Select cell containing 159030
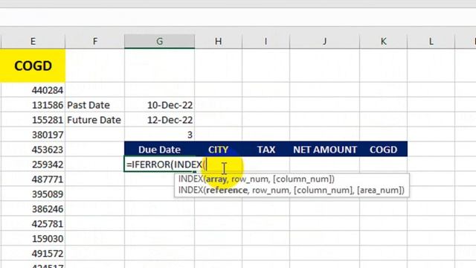Image resolution: width=476 pixels, height=268 pixels. coord(33,239)
